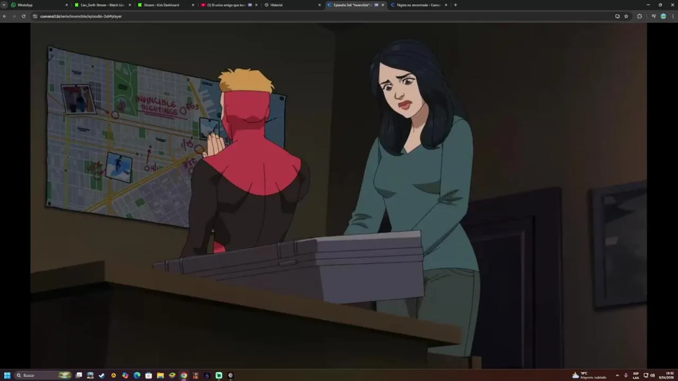Image resolution: width=678 pixels, height=381 pixels.
Task: Open the clock and date 19:52
Action: tap(666, 375)
